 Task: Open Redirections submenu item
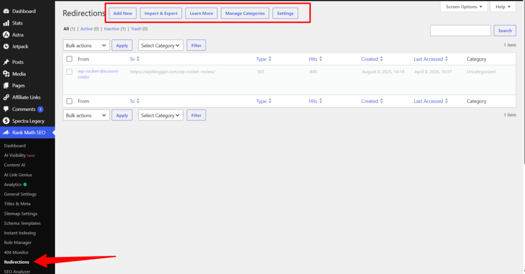coord(16,262)
